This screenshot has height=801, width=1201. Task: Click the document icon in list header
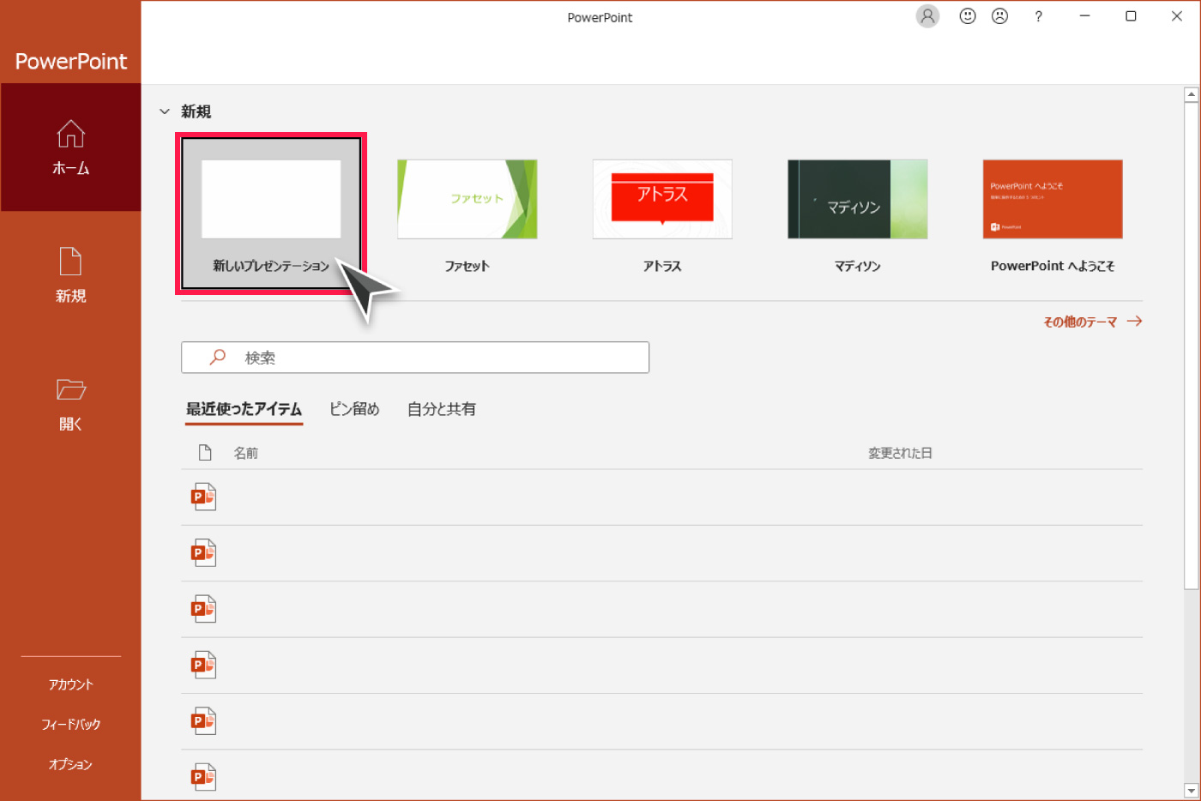point(204,452)
